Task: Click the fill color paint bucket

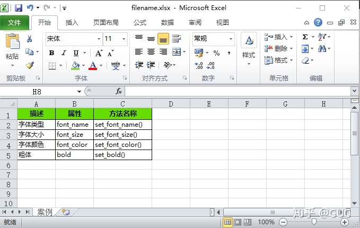Action: coord(75,66)
